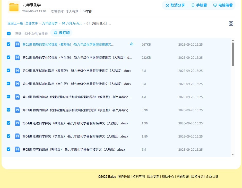Open file 第05讲 空气的组成（教师版）

pos(74,149)
